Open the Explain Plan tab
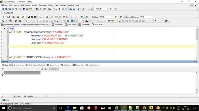Viewport: 199px width, 111px height. (x=79, y=65)
